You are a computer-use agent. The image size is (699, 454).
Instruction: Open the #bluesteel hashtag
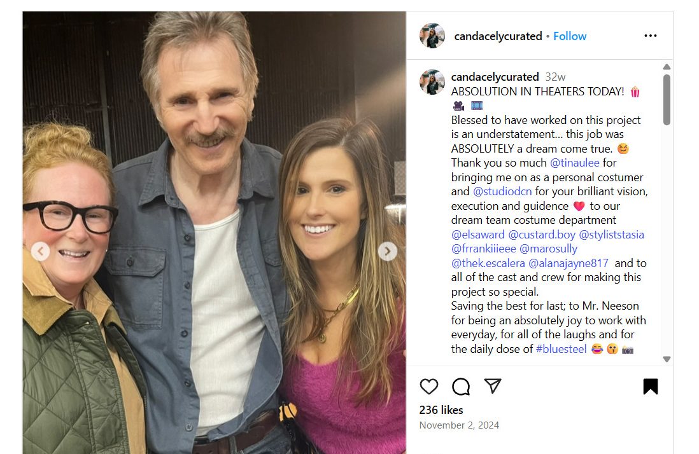tap(561, 349)
